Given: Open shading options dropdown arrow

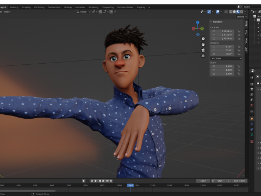Looking at the screenshot, I should pyautogui.click(x=245, y=12).
